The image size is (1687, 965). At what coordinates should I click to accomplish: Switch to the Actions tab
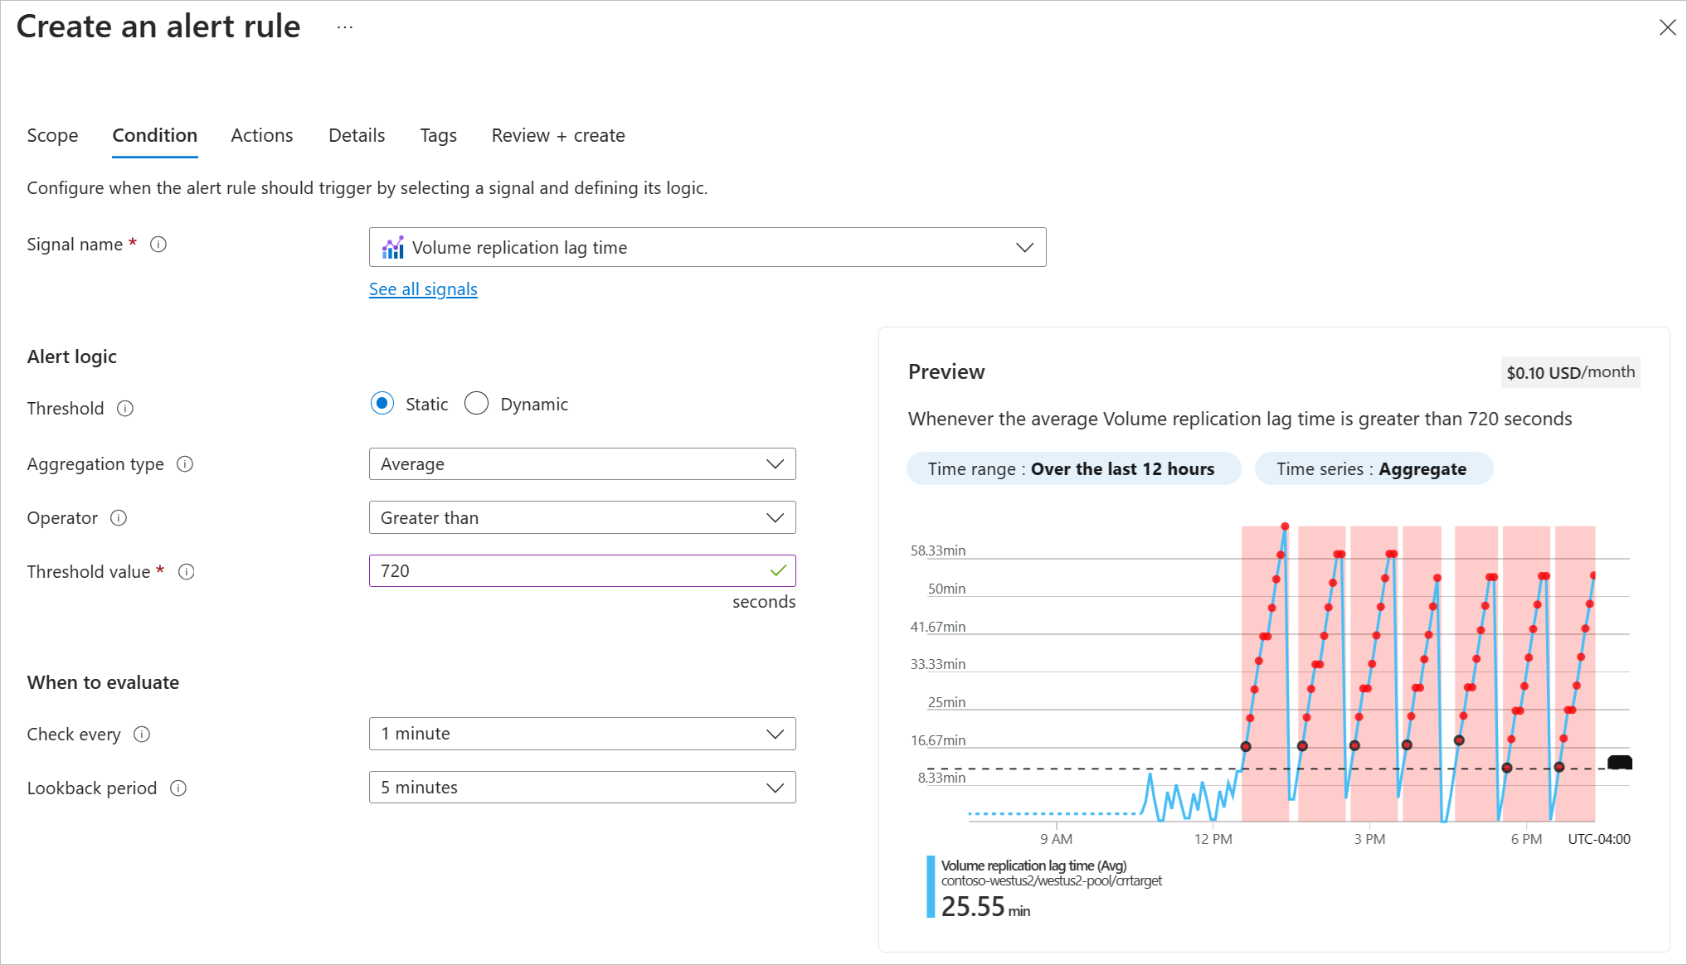[261, 136]
